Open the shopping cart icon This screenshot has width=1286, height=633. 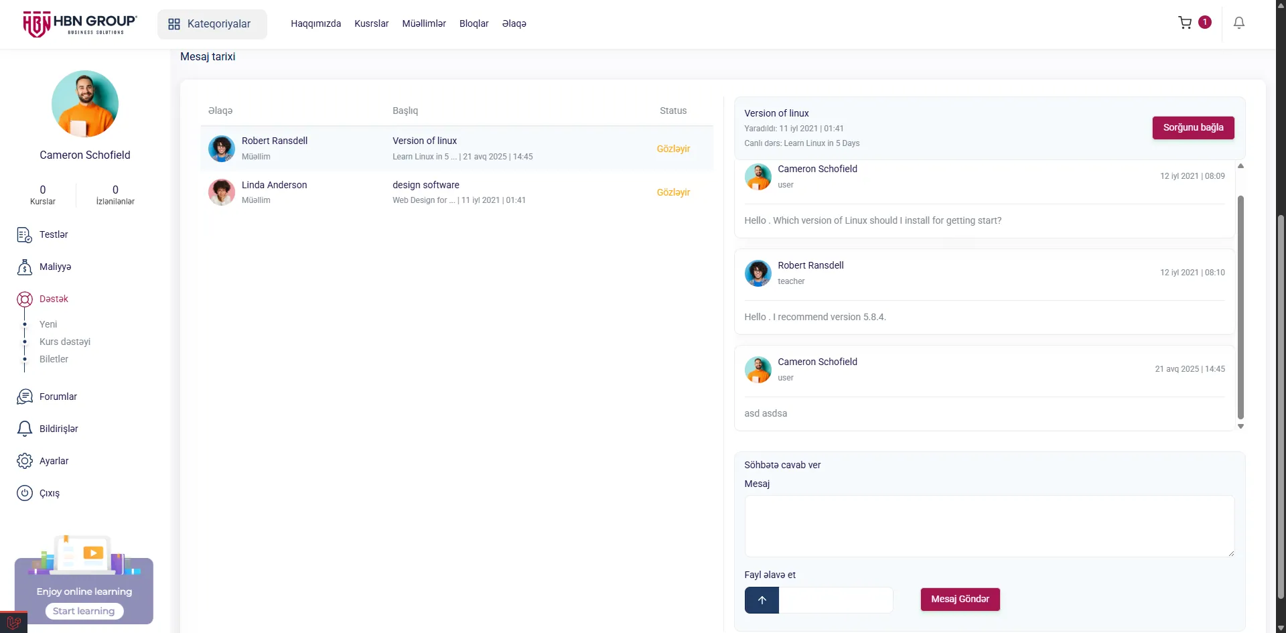tap(1185, 23)
